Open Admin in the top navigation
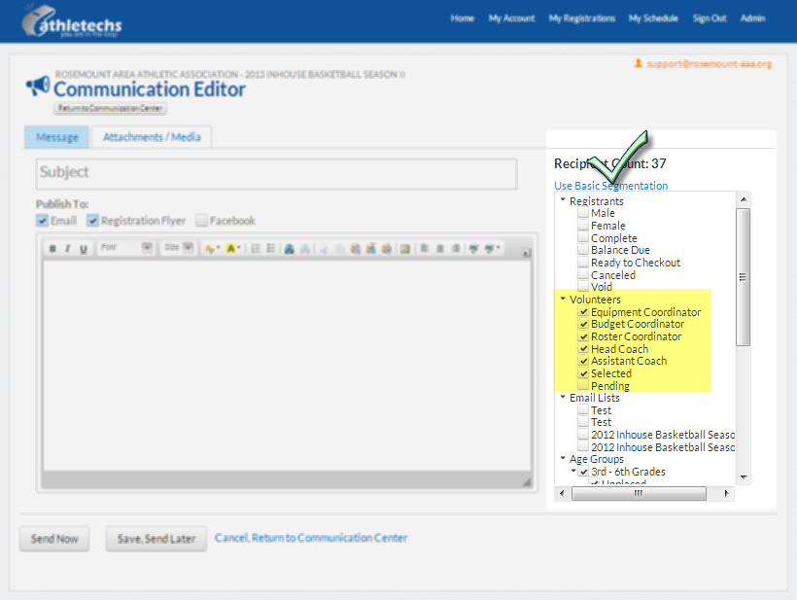Screen dimensions: 797x600 point(753,18)
